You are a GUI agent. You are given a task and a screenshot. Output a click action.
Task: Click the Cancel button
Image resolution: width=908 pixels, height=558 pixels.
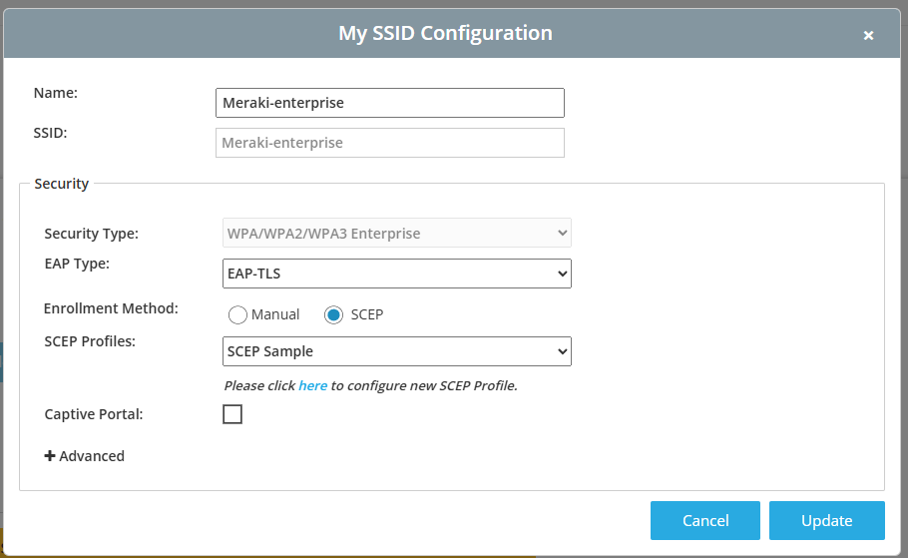704,520
